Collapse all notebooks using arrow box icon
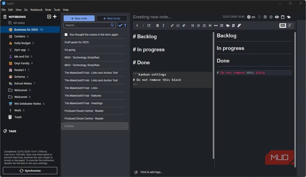Image resolution: width=306 pixels, height=177 pixels. pyautogui.click(x=49, y=17)
